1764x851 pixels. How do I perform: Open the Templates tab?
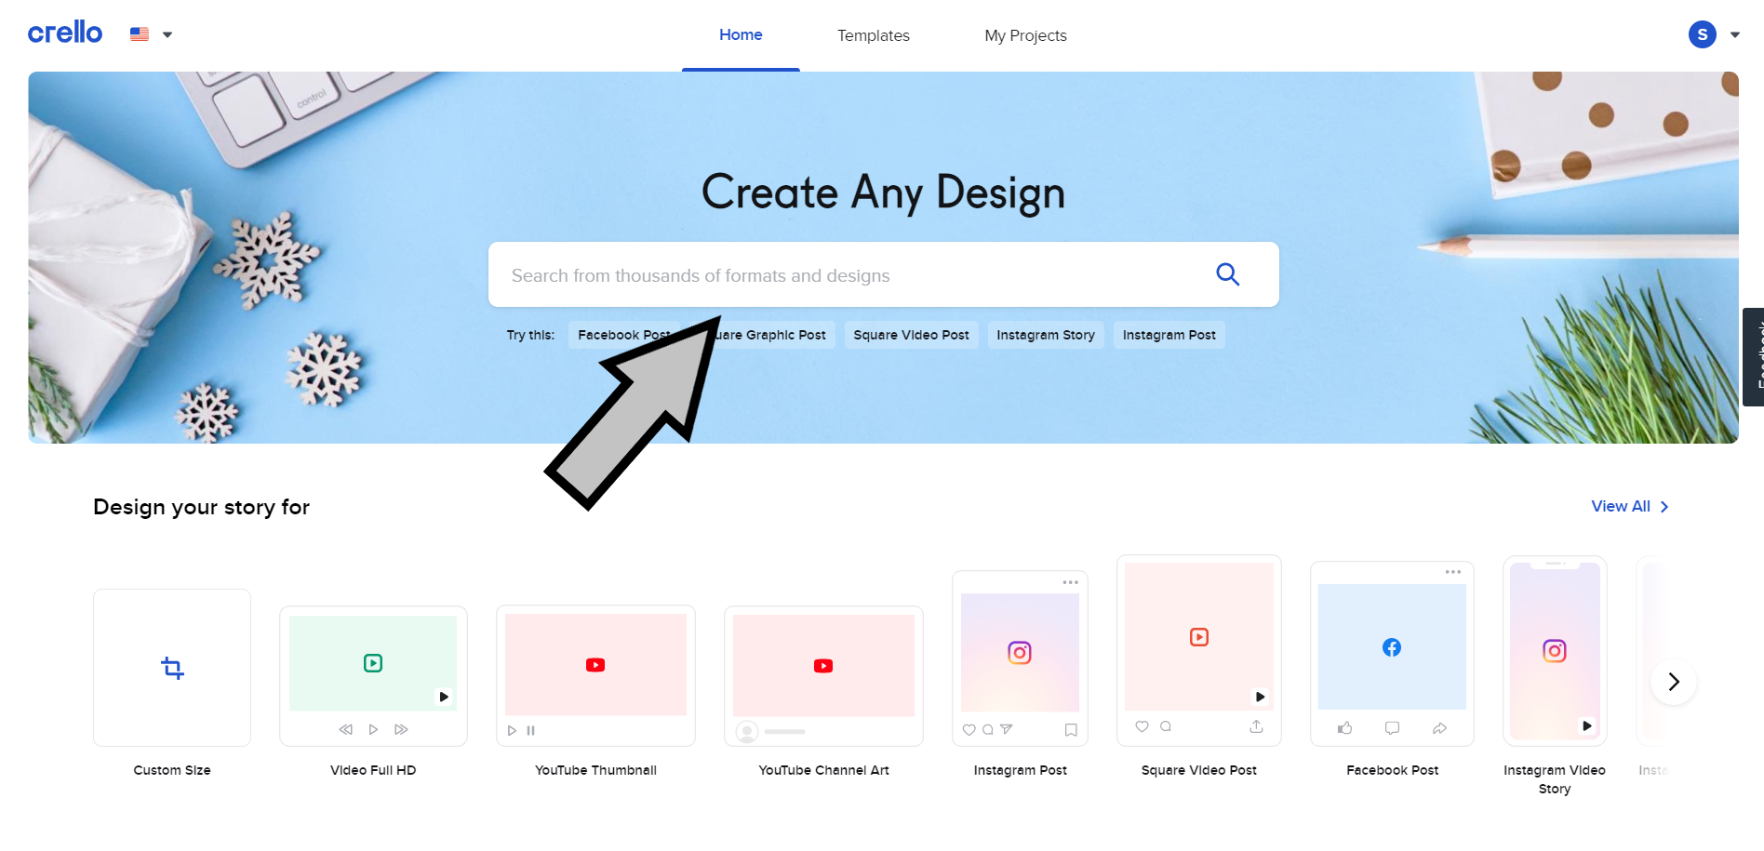pyautogui.click(x=873, y=35)
